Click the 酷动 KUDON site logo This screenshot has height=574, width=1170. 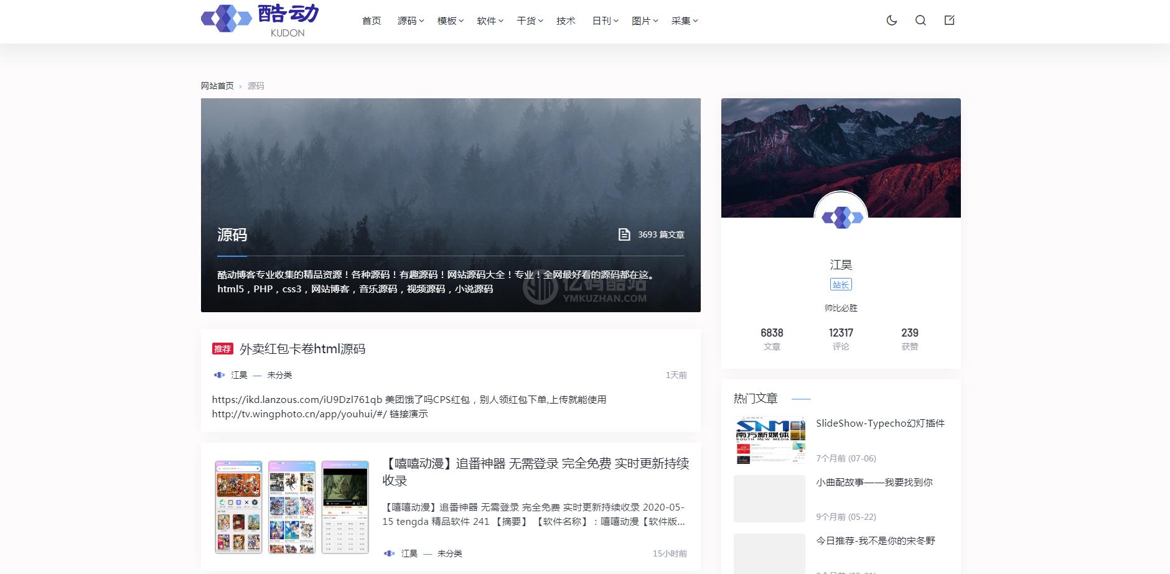click(x=260, y=21)
